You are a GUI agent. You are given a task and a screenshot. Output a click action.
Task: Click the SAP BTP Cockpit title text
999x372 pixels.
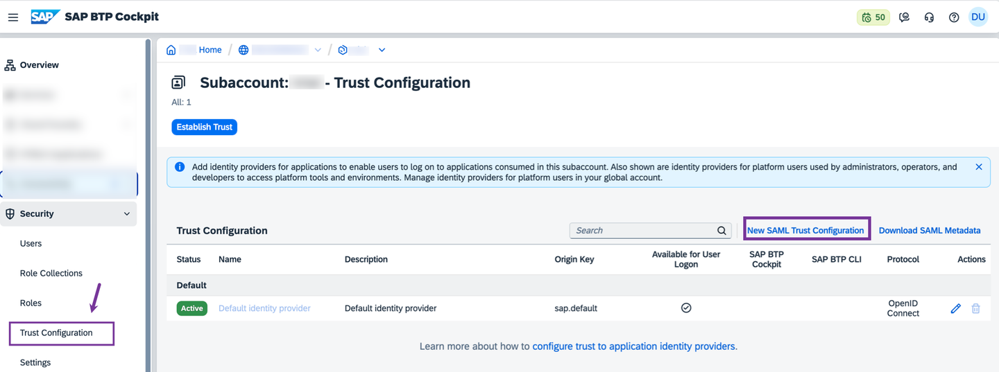coord(112,17)
